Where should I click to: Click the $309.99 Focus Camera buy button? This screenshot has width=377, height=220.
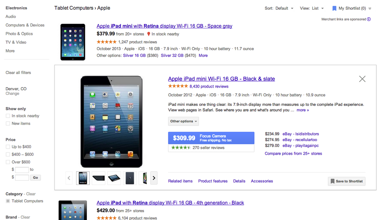pos(211,138)
